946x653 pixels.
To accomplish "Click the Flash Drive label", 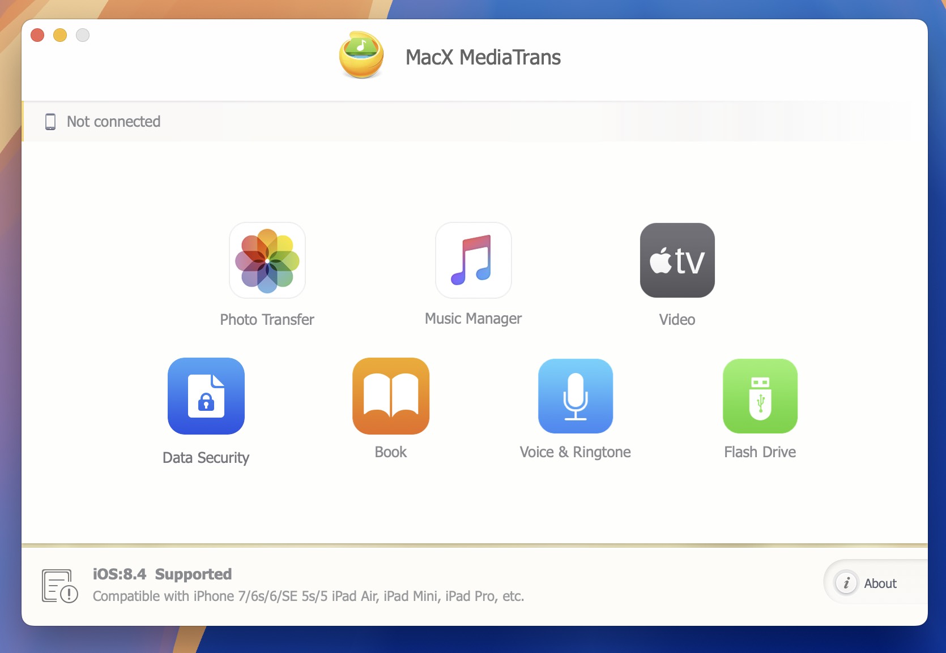I will [760, 452].
